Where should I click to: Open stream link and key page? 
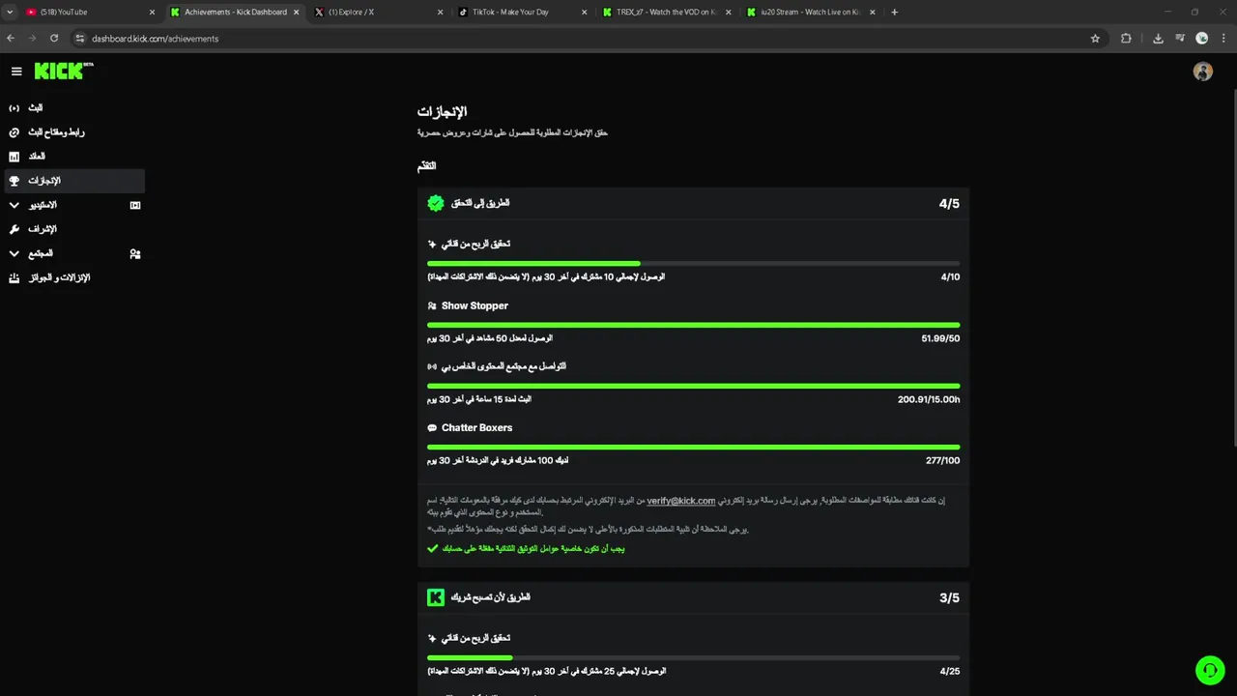pos(55,132)
